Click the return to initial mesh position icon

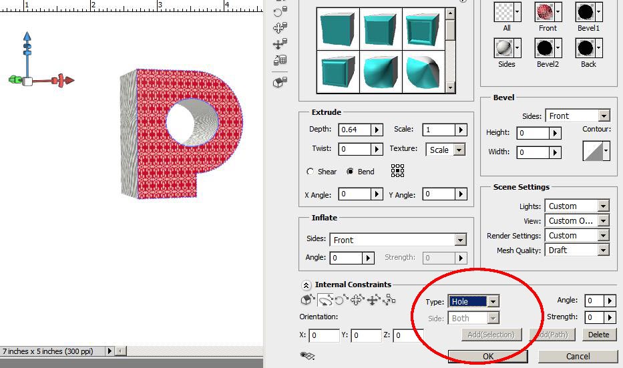280,81
